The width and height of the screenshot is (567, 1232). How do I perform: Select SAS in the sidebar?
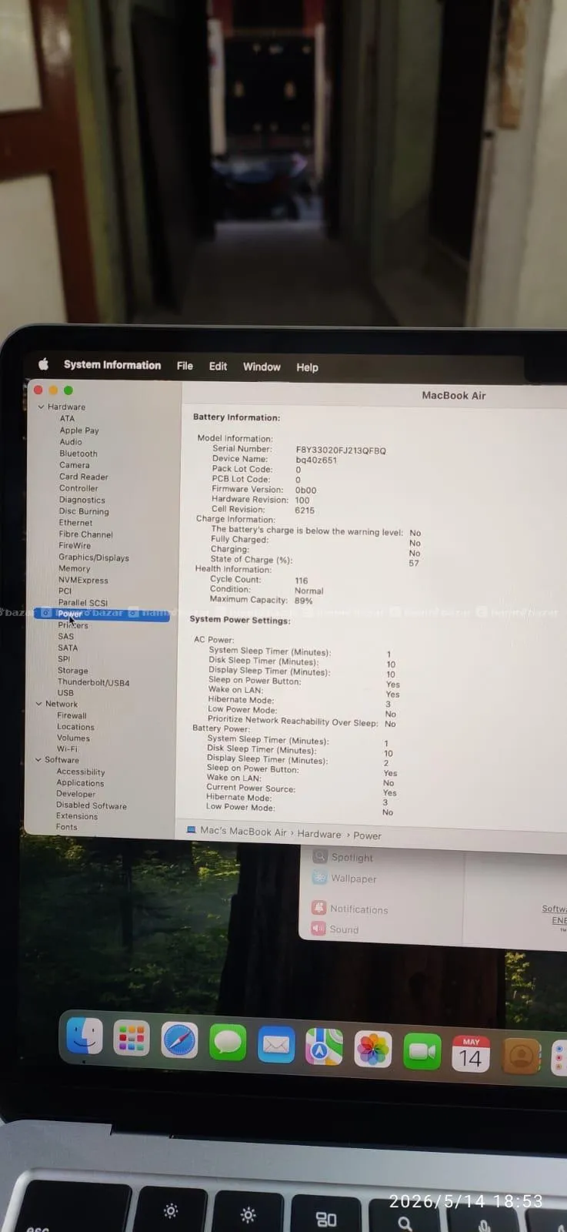(x=66, y=636)
